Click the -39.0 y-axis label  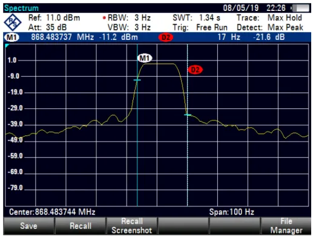[x=15, y=124]
